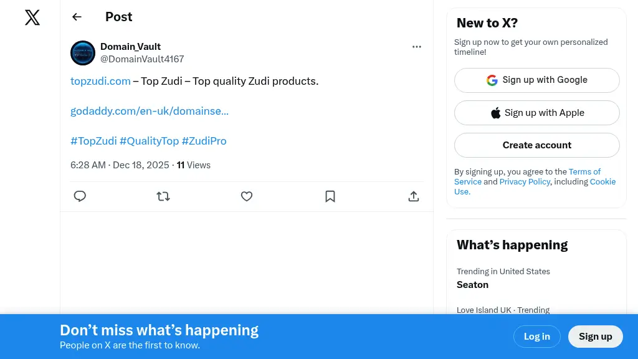Click Log in on bottom banner
Screen dimensions: 638x359
536,337
